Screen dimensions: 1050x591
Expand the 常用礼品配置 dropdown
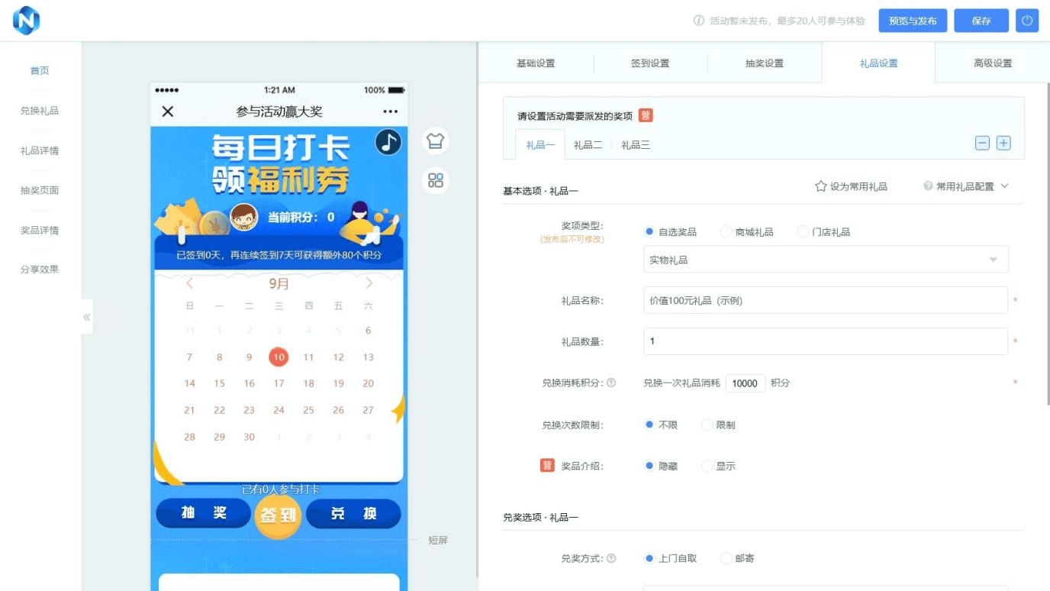[x=966, y=186]
